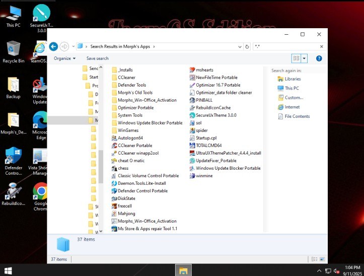Select the Mahjong game file
The height and width of the screenshot is (276, 364).
[x=123, y=214]
